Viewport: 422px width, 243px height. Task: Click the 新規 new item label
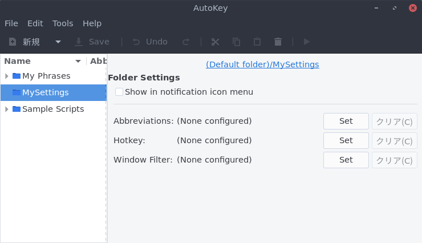31,42
